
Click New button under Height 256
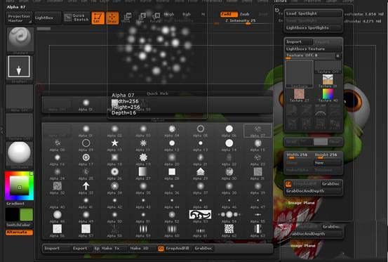tap(328, 163)
